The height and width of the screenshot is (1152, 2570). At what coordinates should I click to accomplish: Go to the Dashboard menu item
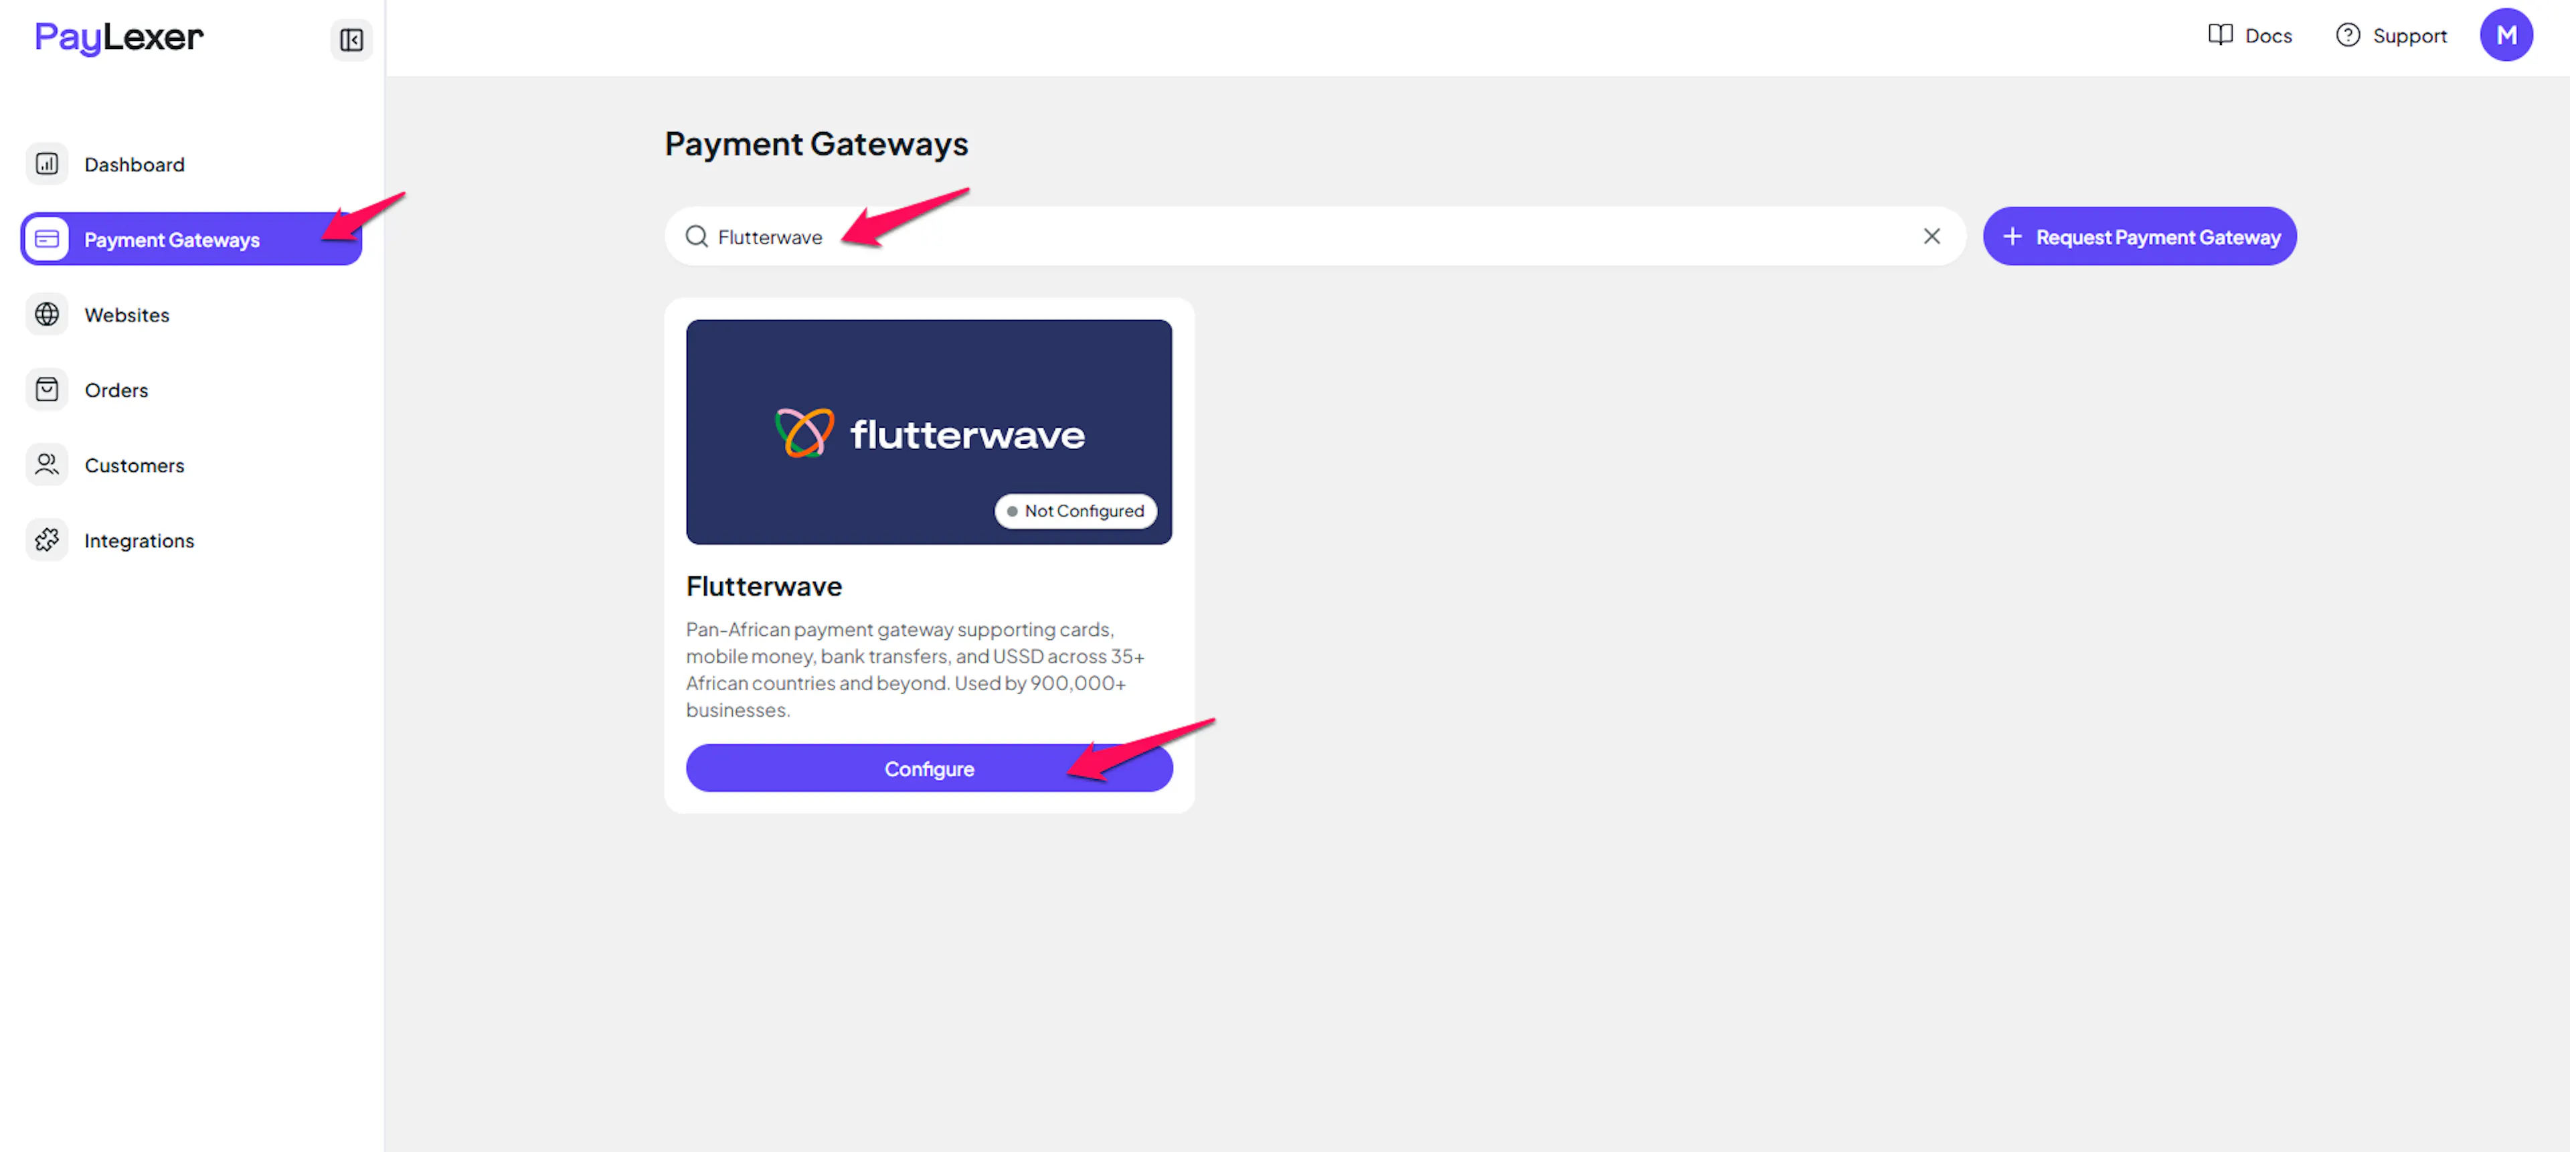[134, 165]
